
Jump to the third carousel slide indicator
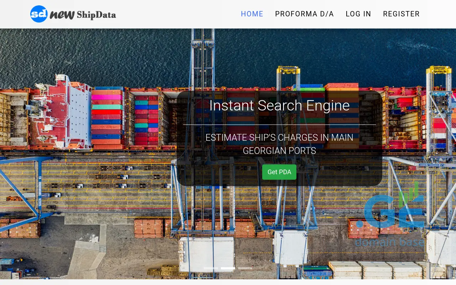point(245,268)
